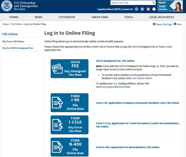186x157 pixels.
Task: Open the Ask Emma help widget
Action: click(x=170, y=6)
